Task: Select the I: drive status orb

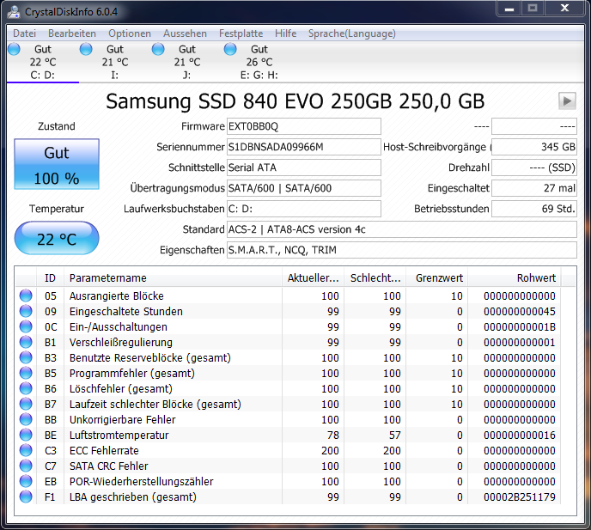Action: pos(86,49)
